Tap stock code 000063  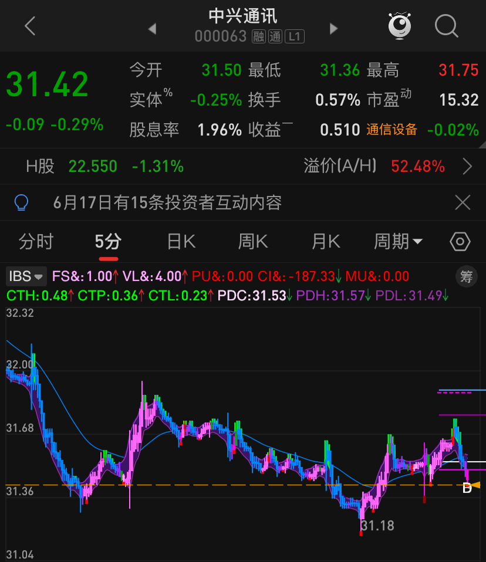221,36
